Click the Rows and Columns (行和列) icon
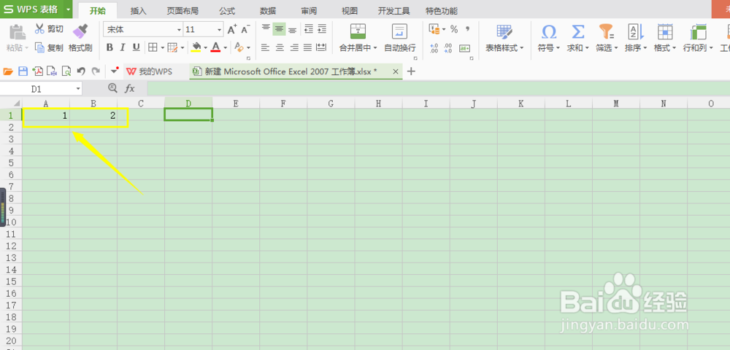 698,31
